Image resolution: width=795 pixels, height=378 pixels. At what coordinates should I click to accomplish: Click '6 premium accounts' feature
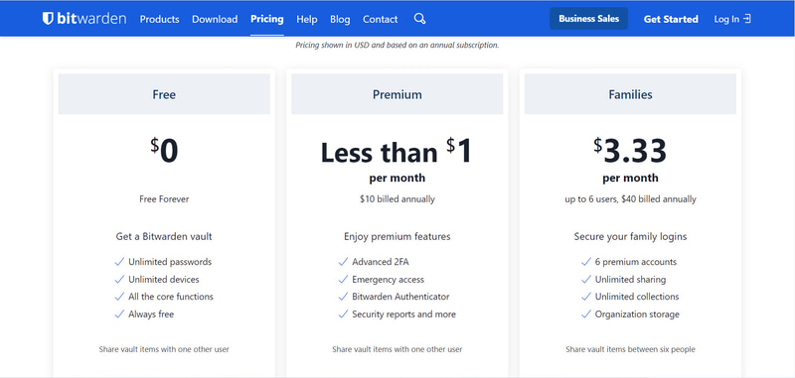click(x=636, y=262)
